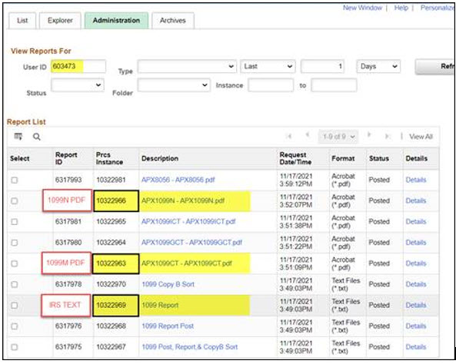Open the Days unit dropdown

click(378, 67)
